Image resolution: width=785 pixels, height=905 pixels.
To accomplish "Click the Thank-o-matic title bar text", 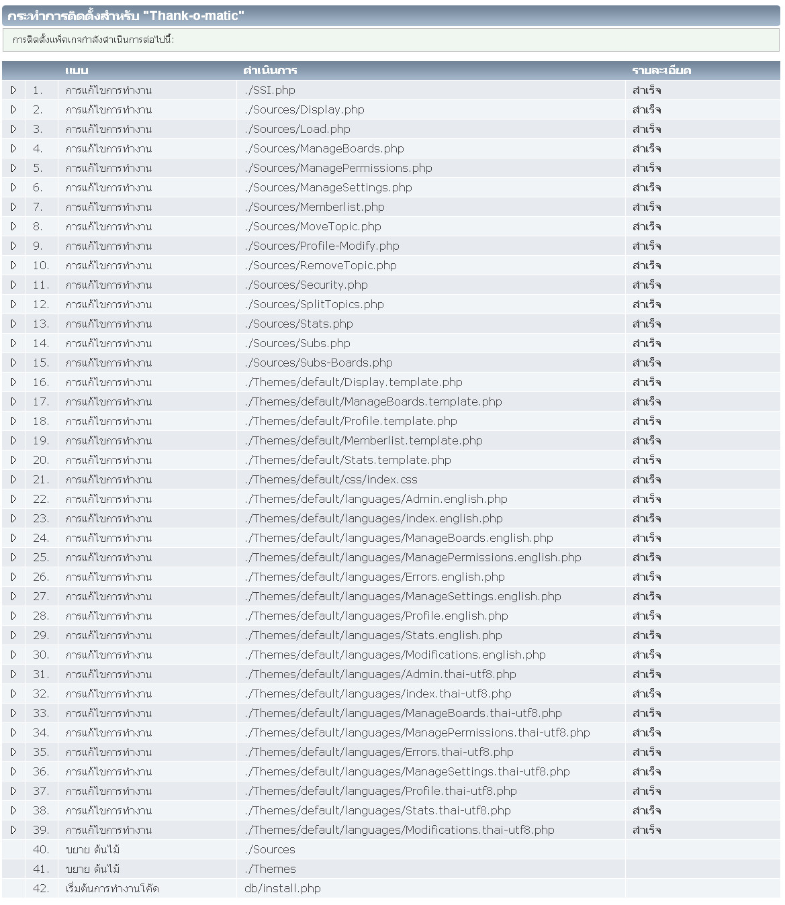I will pyautogui.click(x=126, y=15).
